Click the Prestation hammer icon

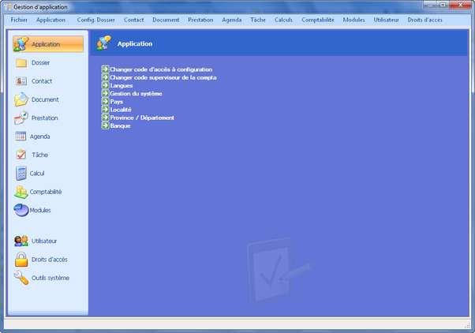point(21,118)
